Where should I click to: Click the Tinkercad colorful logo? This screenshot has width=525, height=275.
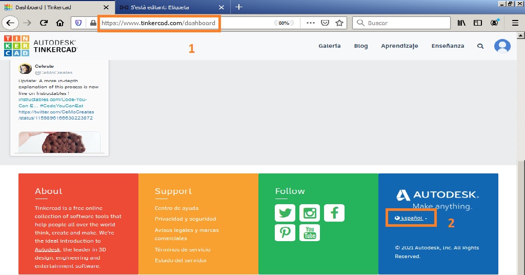coord(16,46)
